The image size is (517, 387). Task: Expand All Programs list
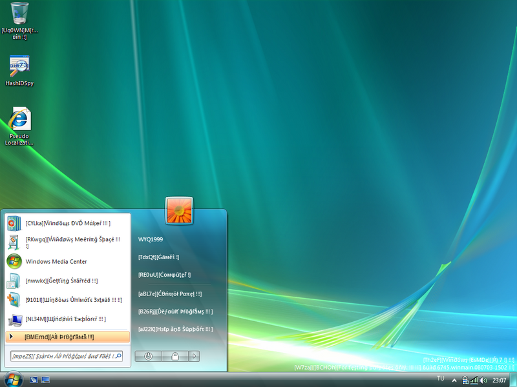[x=68, y=337]
